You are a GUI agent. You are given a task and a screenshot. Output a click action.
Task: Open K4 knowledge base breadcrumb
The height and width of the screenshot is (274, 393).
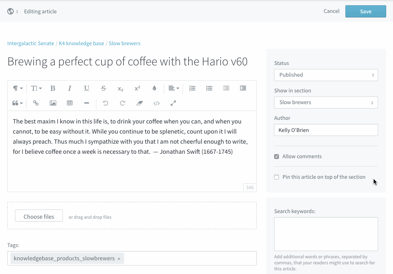[x=81, y=44]
